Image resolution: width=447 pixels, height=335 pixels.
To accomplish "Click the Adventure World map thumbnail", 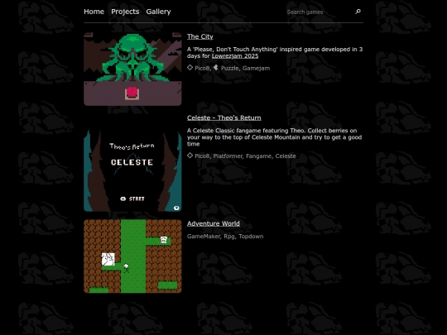I will 132,256.
